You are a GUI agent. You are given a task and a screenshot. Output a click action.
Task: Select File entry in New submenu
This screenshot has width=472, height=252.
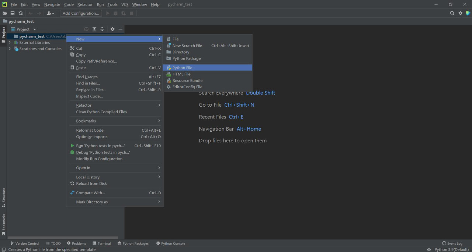pyautogui.click(x=208, y=39)
